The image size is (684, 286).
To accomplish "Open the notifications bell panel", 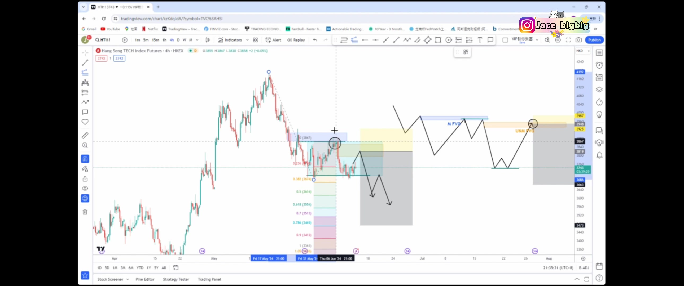I will [x=599, y=155].
